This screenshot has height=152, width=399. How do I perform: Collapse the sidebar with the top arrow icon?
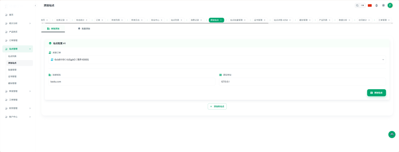pyautogui.click(x=35, y=5)
